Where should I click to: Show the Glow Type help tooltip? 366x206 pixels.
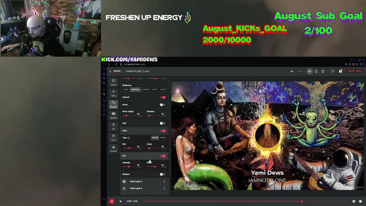coord(129,138)
